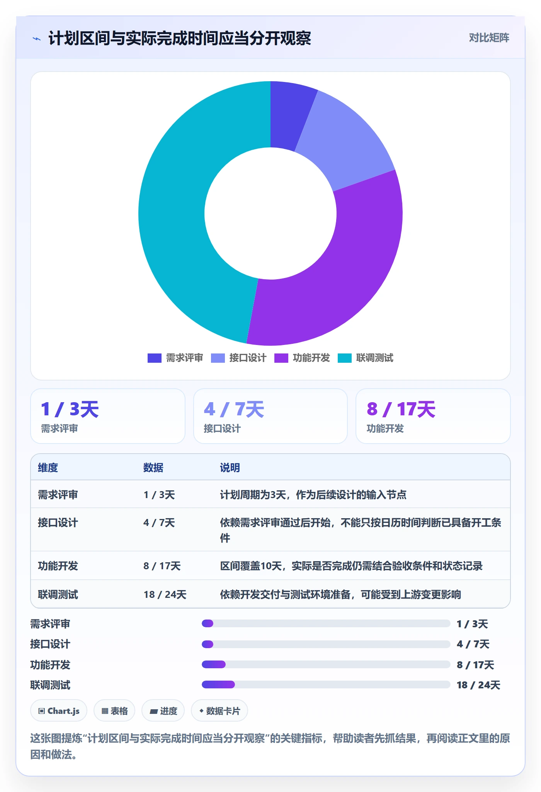Click description starting 依赖开发交付与测试环境准备

[340, 594]
